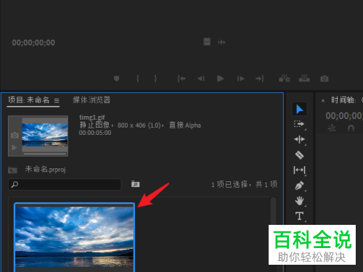This screenshot has width=363, height=272.
Task: Select the timg1.gif thumbnail in bin
Action: [x=74, y=237]
